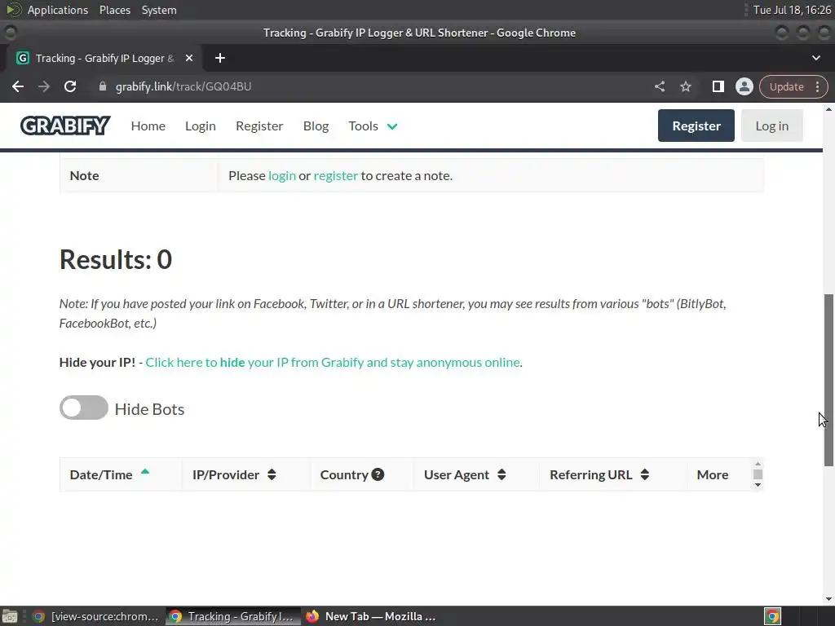Viewport: 835px width, 626px height.
Task: Click the Grabify tab favicon
Action: click(x=22, y=58)
